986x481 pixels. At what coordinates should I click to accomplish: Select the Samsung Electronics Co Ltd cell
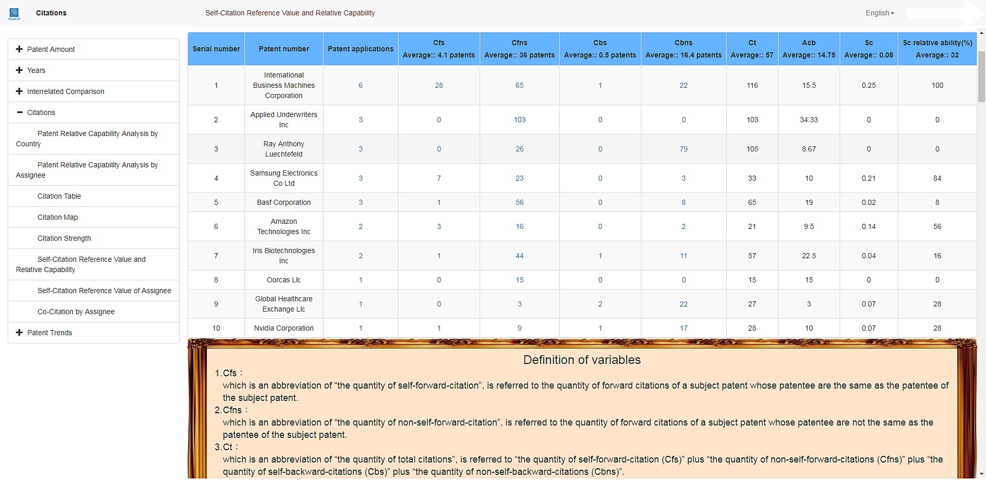(284, 178)
